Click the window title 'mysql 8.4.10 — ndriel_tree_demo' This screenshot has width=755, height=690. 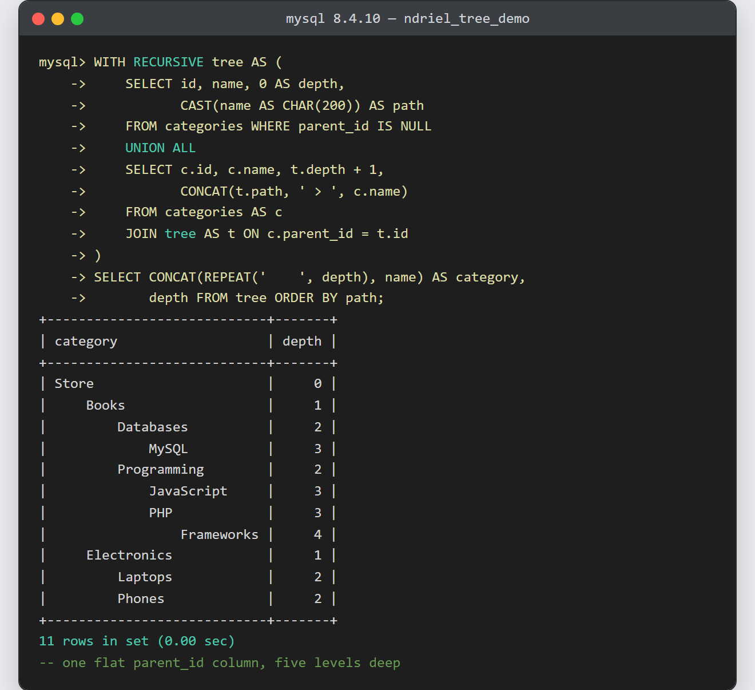point(407,19)
